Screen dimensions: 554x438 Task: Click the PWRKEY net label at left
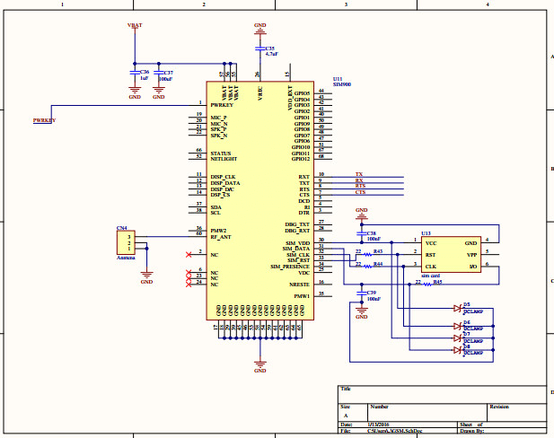coord(45,120)
